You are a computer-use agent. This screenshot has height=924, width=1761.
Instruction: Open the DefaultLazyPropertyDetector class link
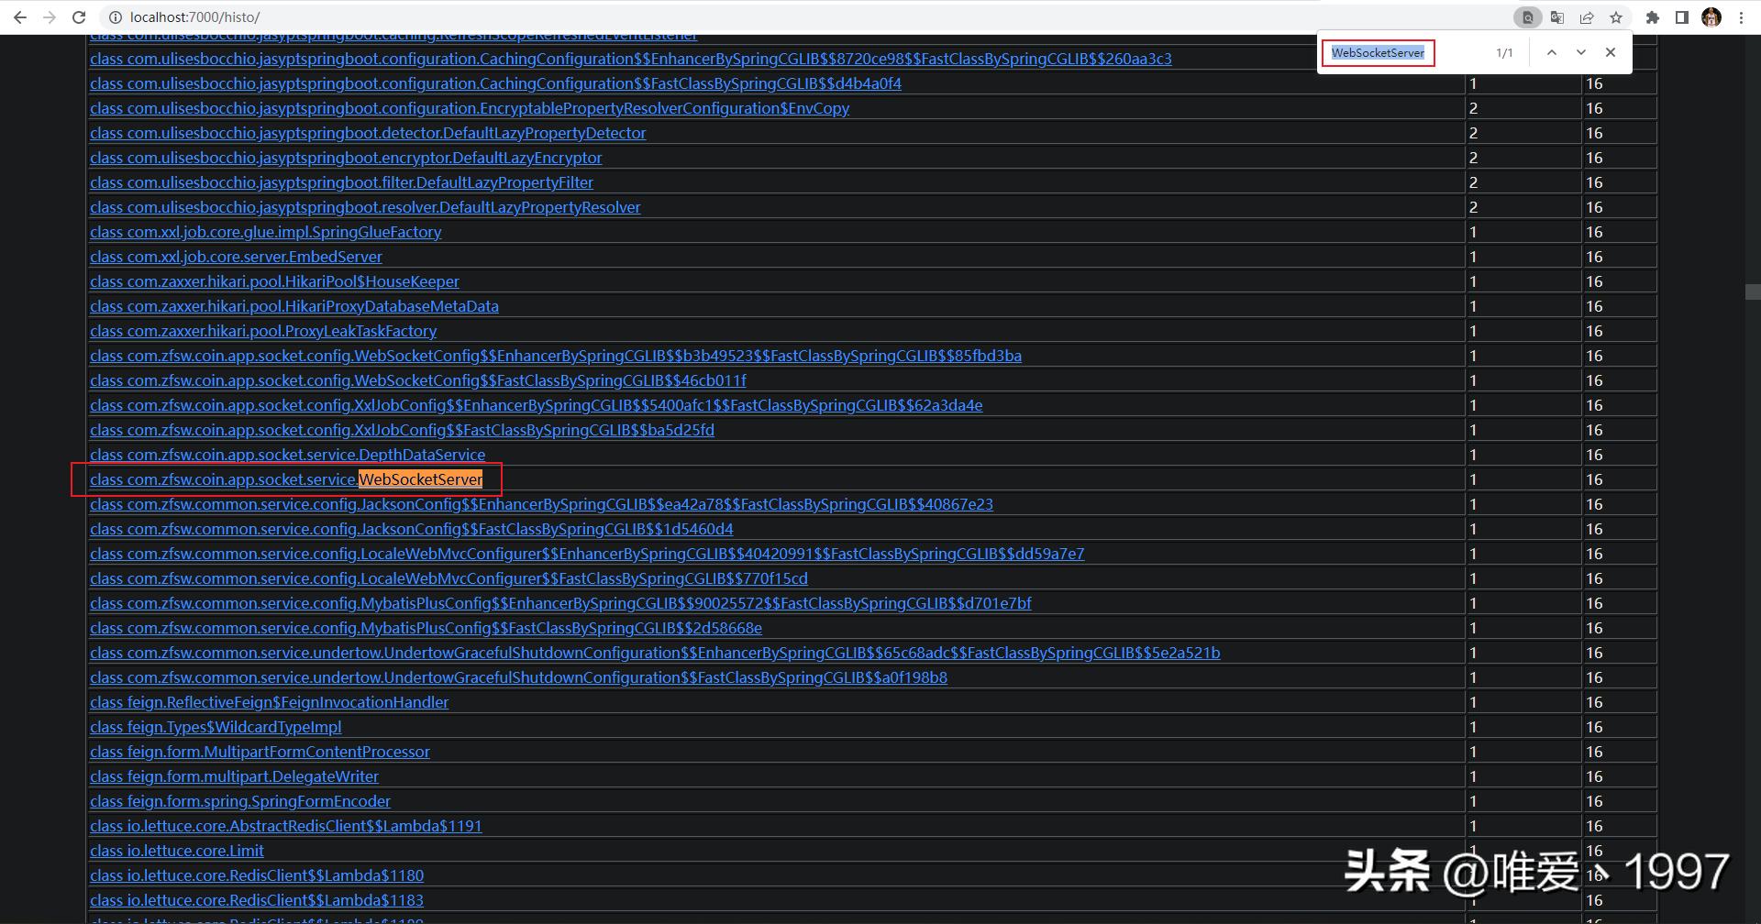pyautogui.click(x=368, y=133)
